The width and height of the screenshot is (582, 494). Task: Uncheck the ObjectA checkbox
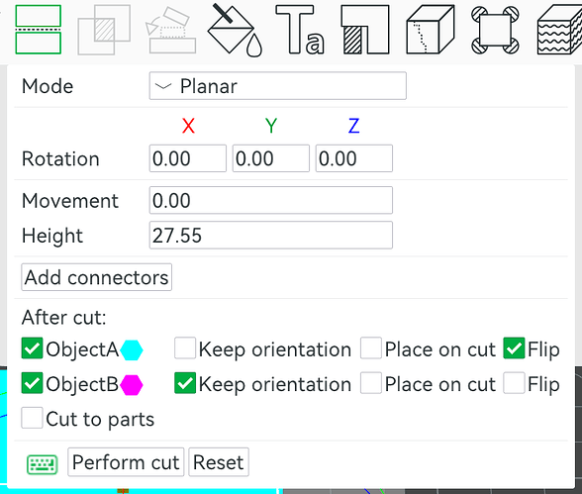tap(32, 348)
